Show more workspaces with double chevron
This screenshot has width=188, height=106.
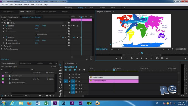click(x=124, y=7)
